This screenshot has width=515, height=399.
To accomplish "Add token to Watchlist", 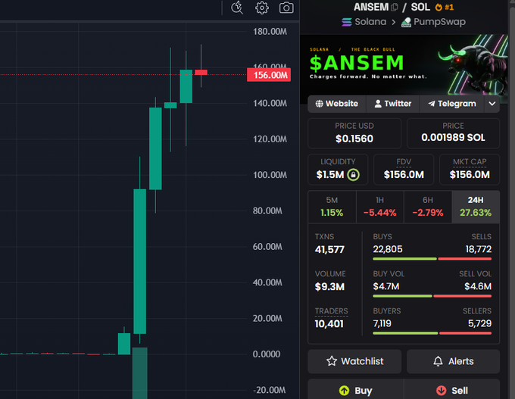I will pos(354,361).
